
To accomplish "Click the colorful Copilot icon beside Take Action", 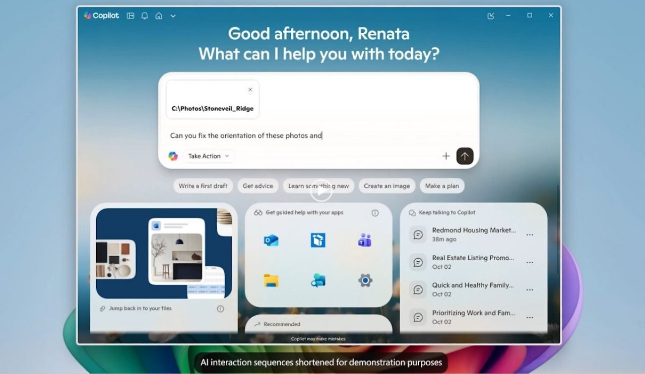I will [173, 156].
